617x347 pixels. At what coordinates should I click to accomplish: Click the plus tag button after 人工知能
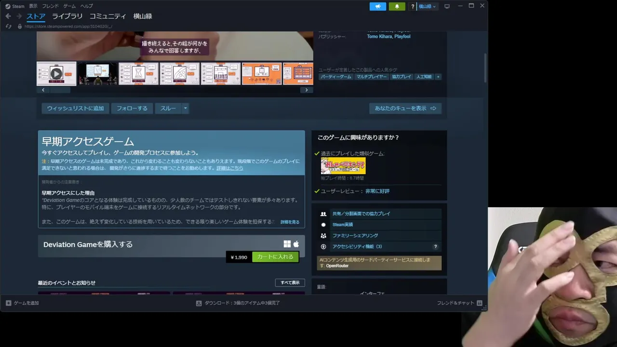click(438, 77)
